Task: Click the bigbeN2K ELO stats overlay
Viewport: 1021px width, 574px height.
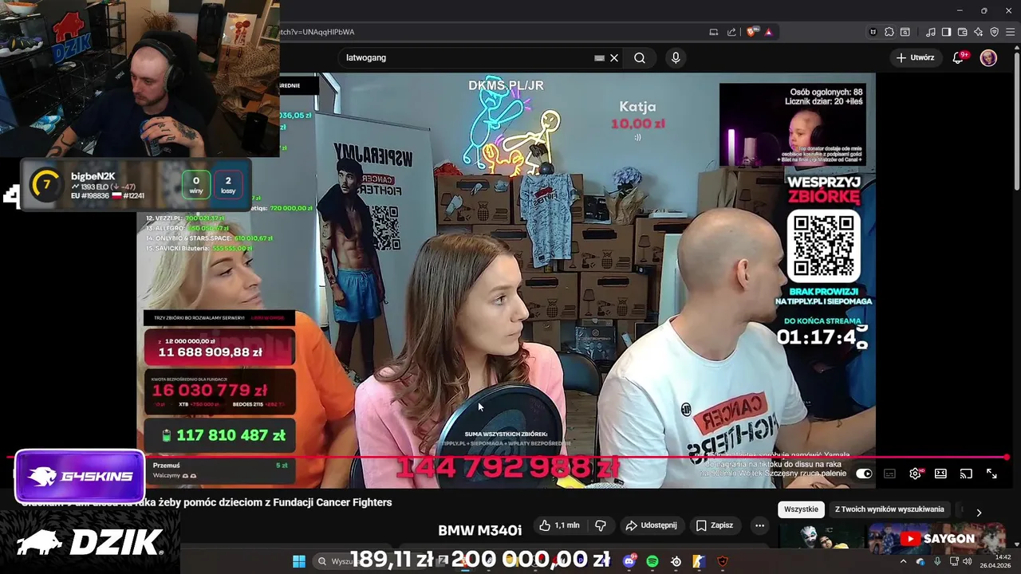Action: coord(137,185)
